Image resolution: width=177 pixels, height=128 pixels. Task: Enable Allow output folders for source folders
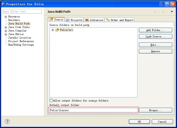click(x=51, y=100)
